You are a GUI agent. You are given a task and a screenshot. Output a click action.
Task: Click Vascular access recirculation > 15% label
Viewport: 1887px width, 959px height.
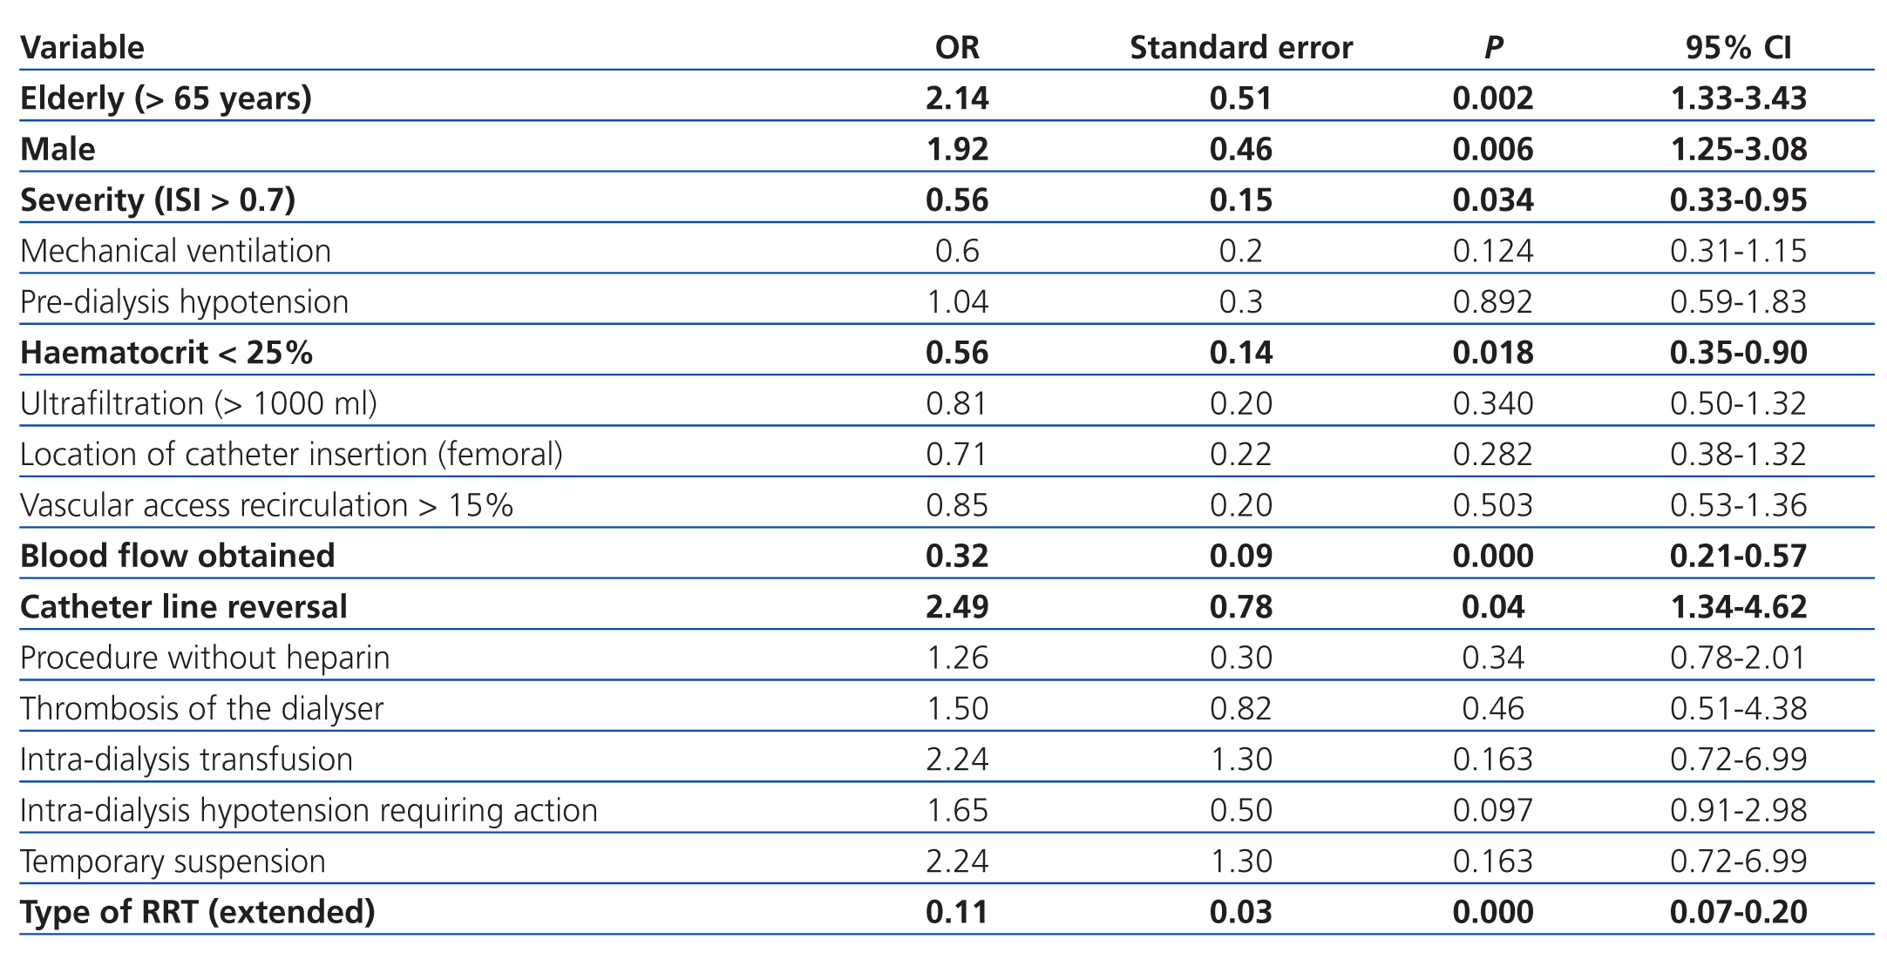266,505
